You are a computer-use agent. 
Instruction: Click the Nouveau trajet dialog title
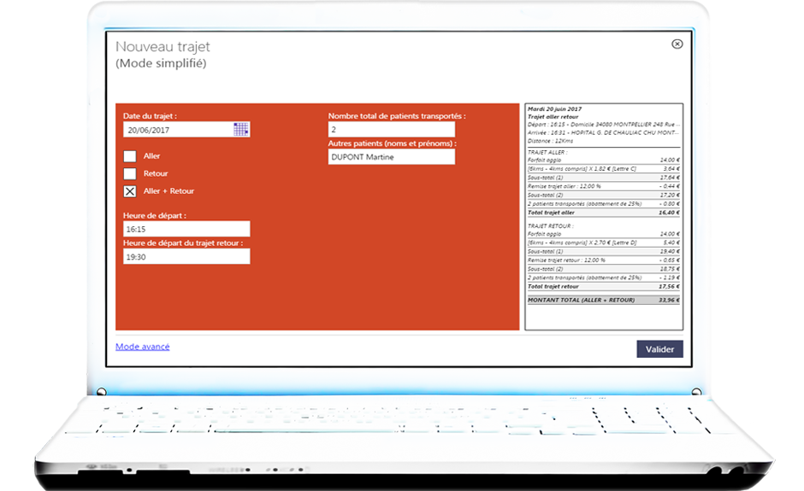163,47
